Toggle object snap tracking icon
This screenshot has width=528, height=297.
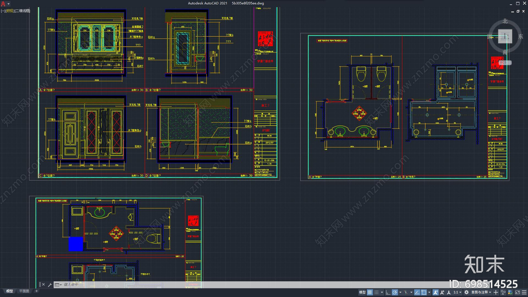point(417,292)
